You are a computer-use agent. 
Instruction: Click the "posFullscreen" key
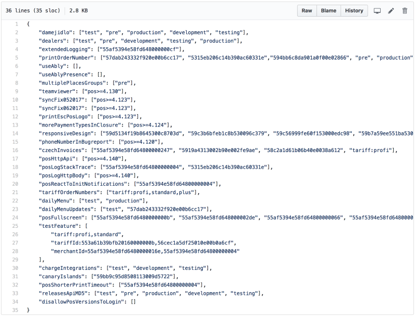tap(62, 218)
